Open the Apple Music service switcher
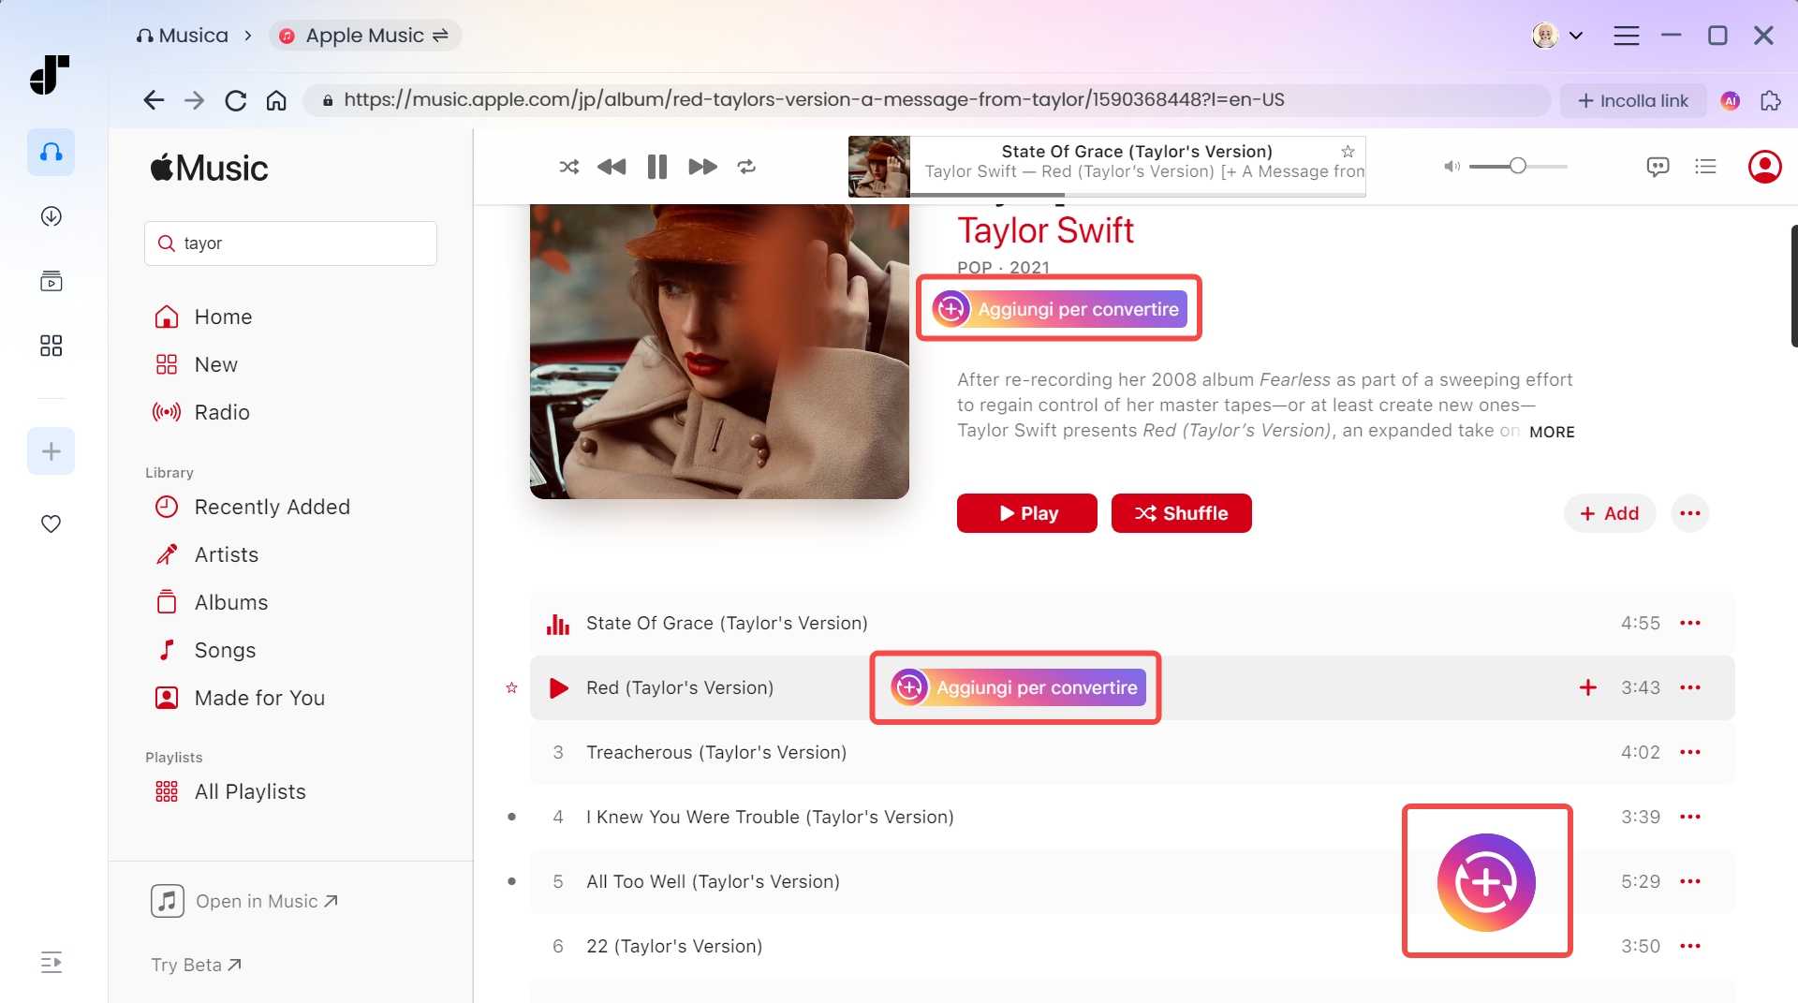1798x1003 pixels. [x=365, y=36]
